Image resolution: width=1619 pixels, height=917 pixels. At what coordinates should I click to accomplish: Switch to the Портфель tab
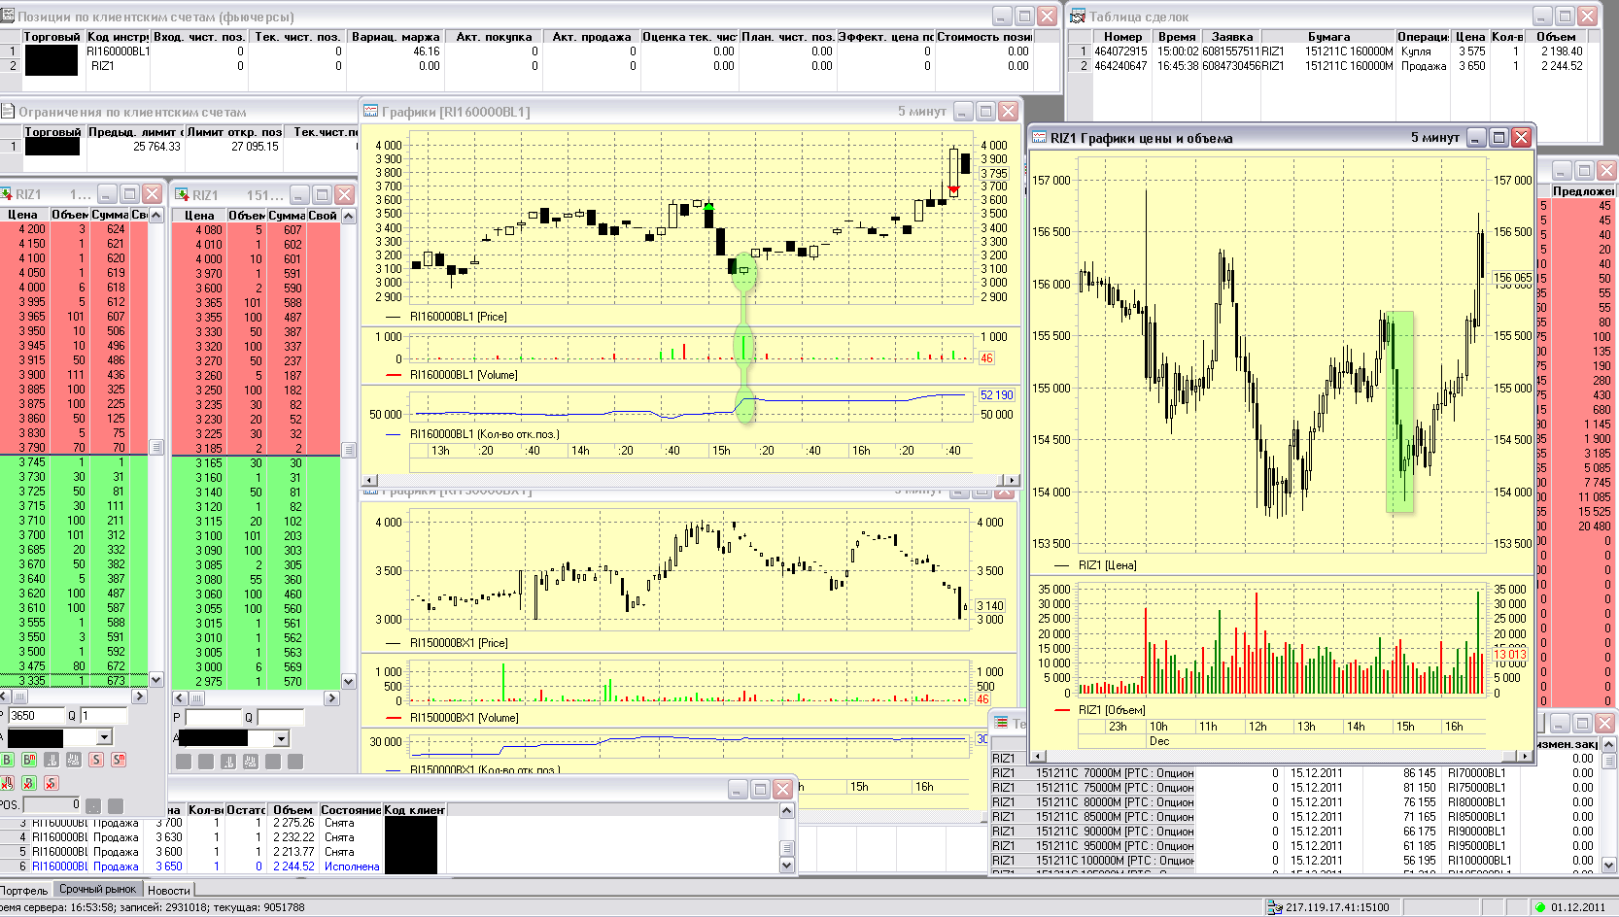[x=24, y=890]
